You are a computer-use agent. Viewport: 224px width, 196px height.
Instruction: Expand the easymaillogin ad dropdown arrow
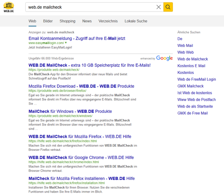[x=66, y=43]
